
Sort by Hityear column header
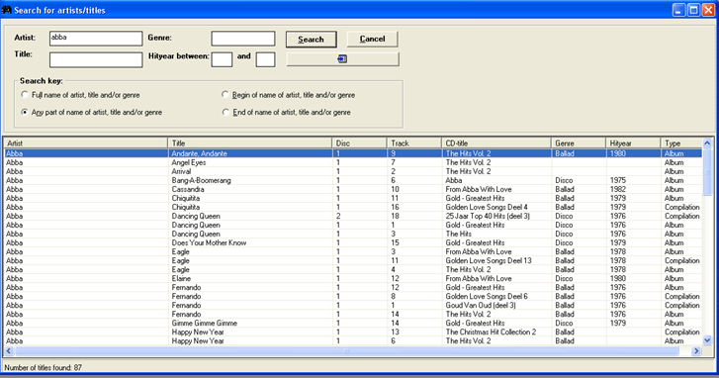tap(633, 143)
